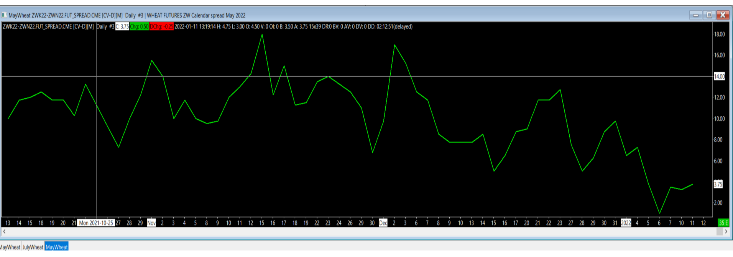Close the MayWheat chart window
The image size is (733, 257).
tap(723, 15)
